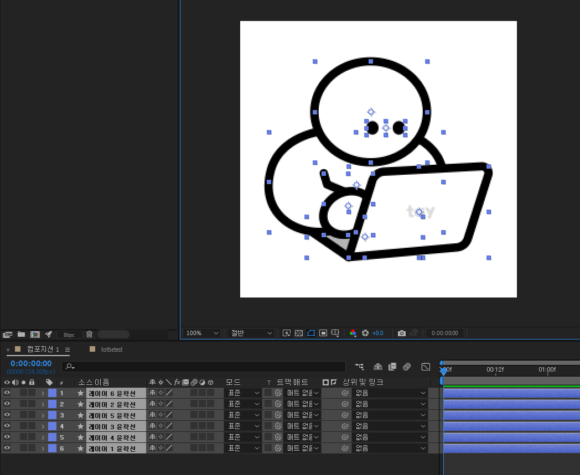Toggle lock box for 레이어 6 윤곽선
Viewport: 580px width, 475px height.
pyautogui.click(x=32, y=393)
